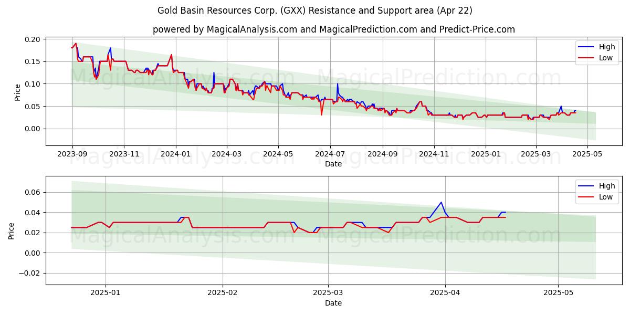The width and height of the screenshot is (630, 315).
Task: Click the '0.20' y-axis label
Action: (x=33, y=39)
